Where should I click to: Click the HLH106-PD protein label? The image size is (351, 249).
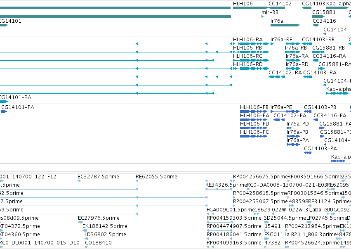click(254, 124)
